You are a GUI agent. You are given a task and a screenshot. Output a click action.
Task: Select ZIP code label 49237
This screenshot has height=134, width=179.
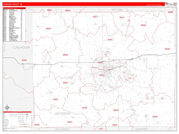56,99
